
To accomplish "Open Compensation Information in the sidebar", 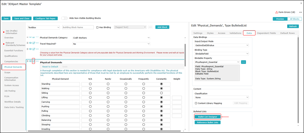I will click(x=11, y=79).
